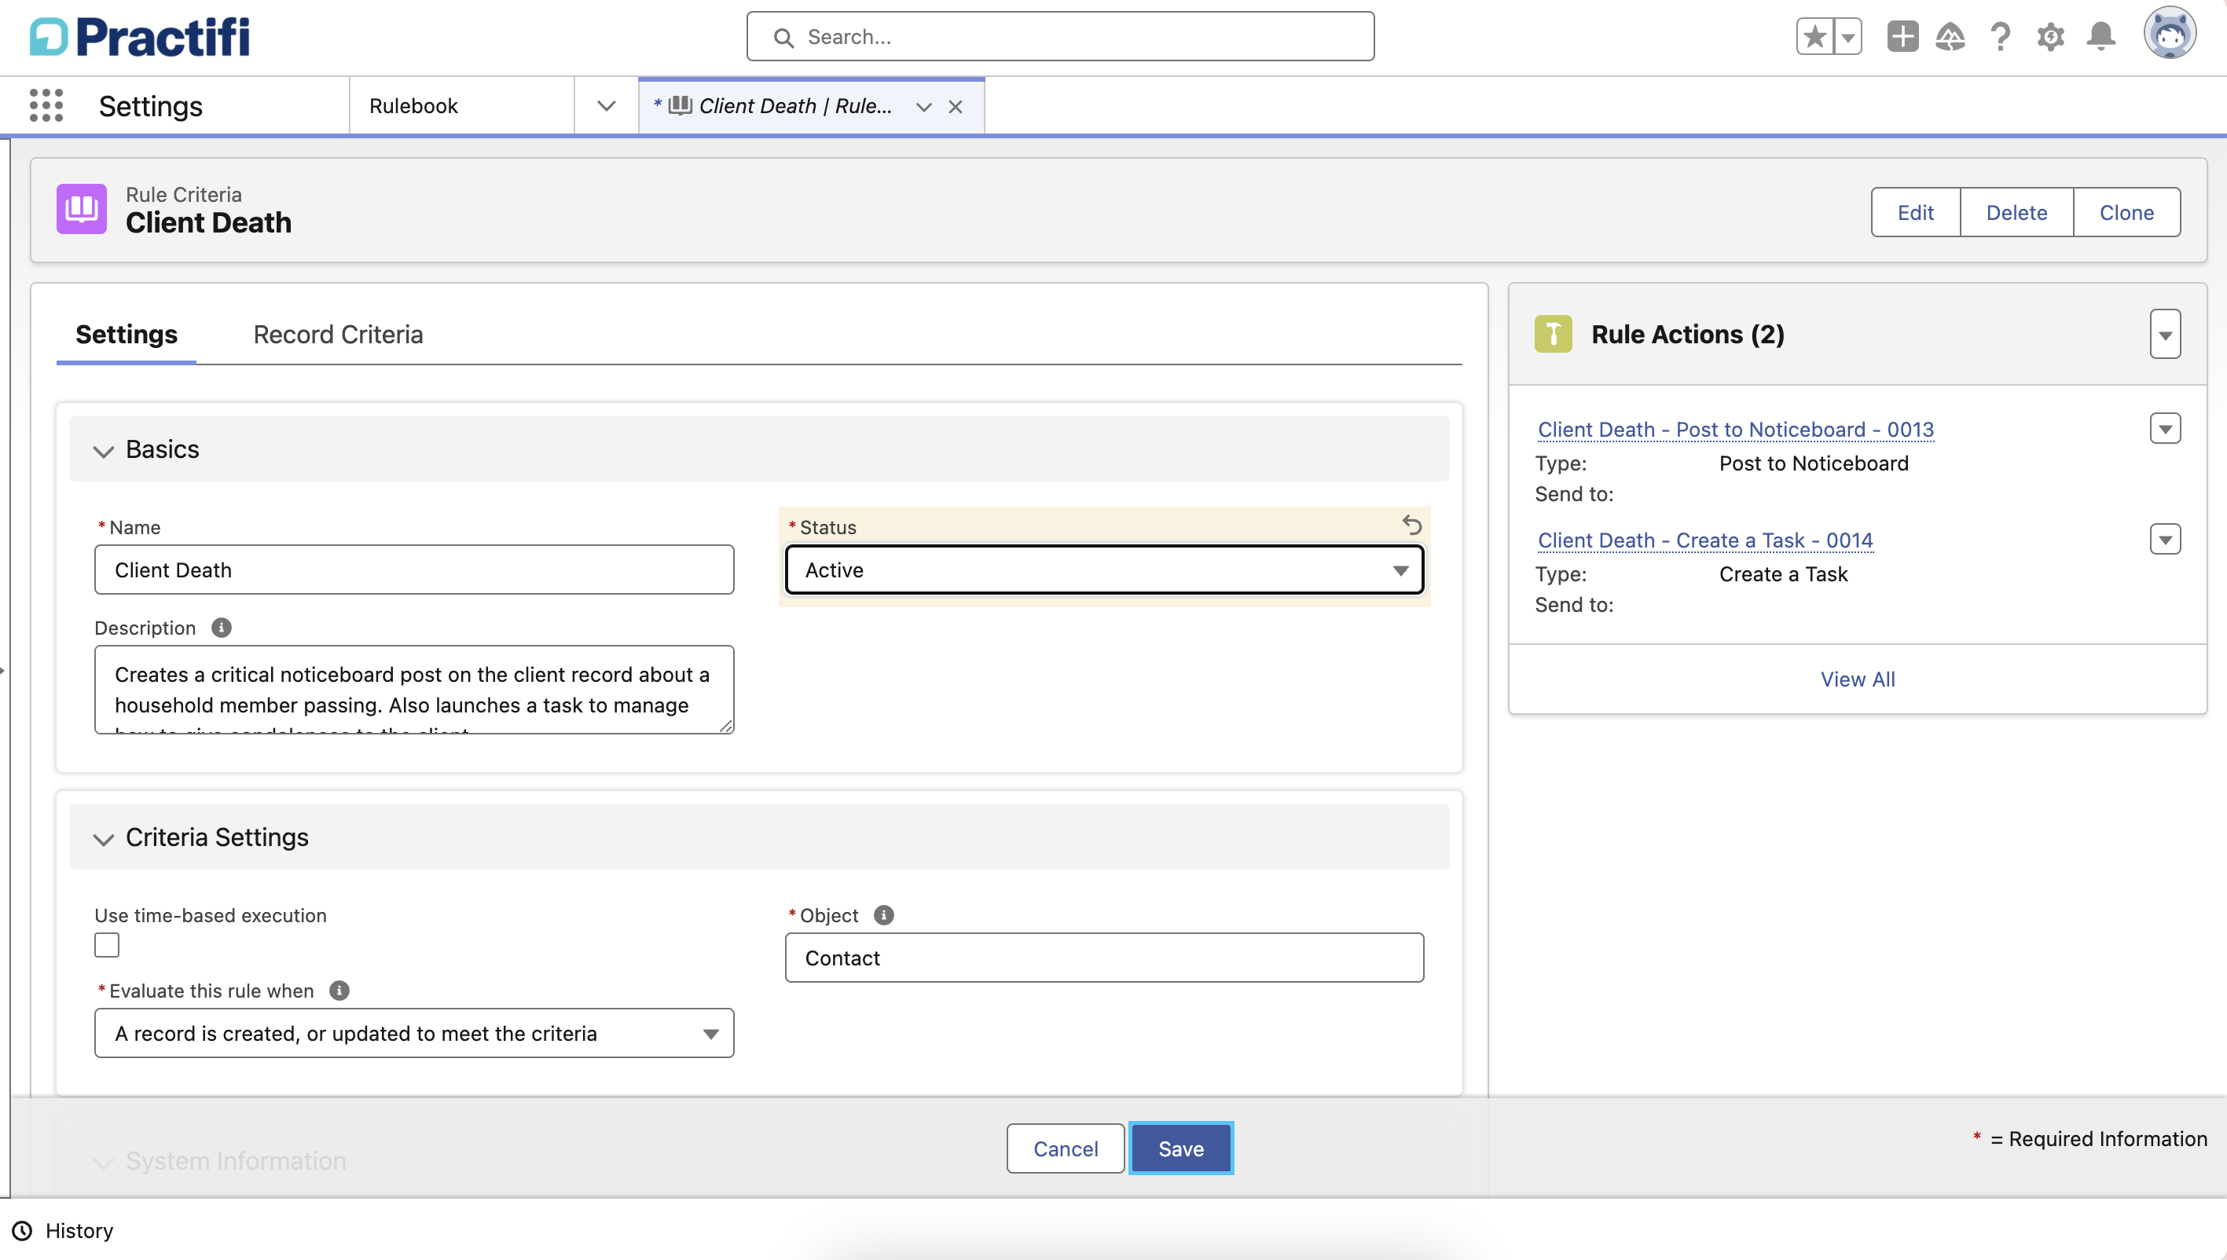Open Client Death - Create a Task - 0014
Viewport: 2227px width, 1260px height.
click(x=1705, y=540)
